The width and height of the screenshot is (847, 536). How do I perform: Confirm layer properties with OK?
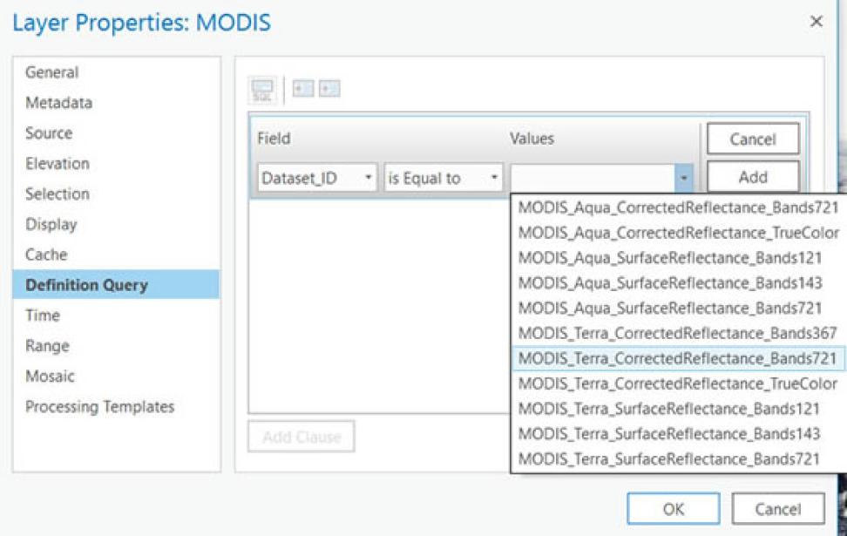673,509
